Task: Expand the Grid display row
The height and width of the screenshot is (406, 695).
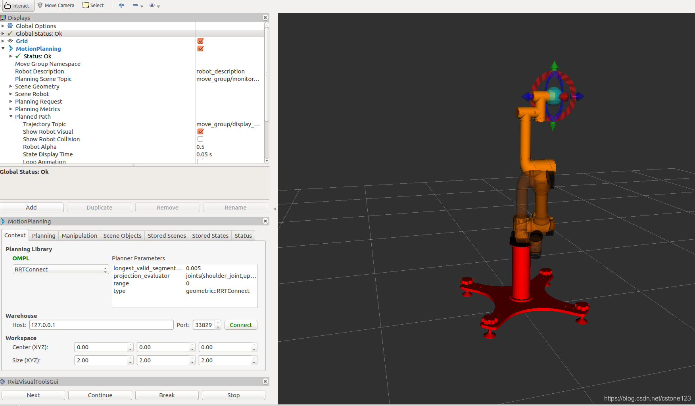Action: [3, 41]
